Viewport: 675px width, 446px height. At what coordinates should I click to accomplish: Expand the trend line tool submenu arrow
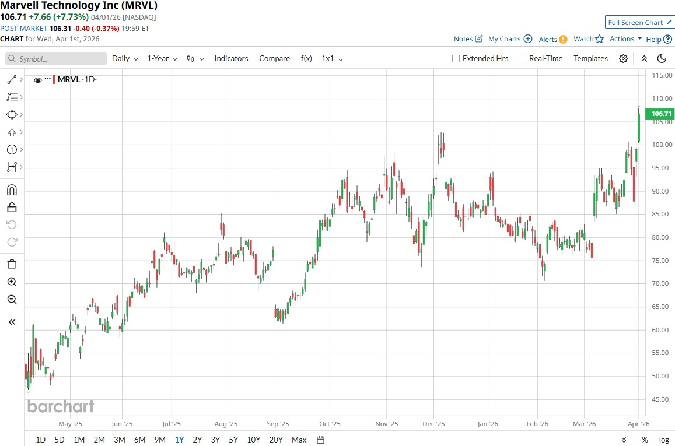pyautogui.click(x=21, y=79)
